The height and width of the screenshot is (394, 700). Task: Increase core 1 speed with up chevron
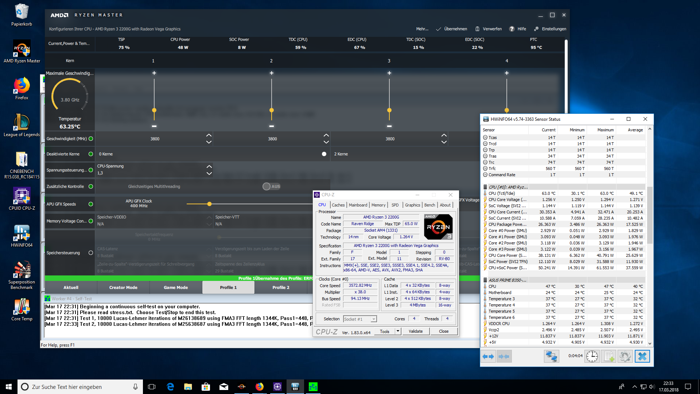209,135
